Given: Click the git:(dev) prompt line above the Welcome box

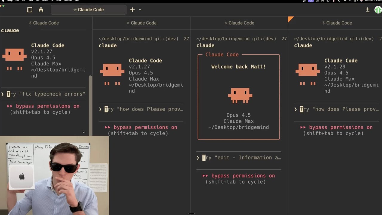Looking at the screenshot, I should (x=241, y=39).
